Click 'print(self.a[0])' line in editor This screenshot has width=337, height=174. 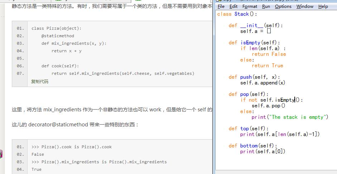pyautogui.click(x=263, y=151)
